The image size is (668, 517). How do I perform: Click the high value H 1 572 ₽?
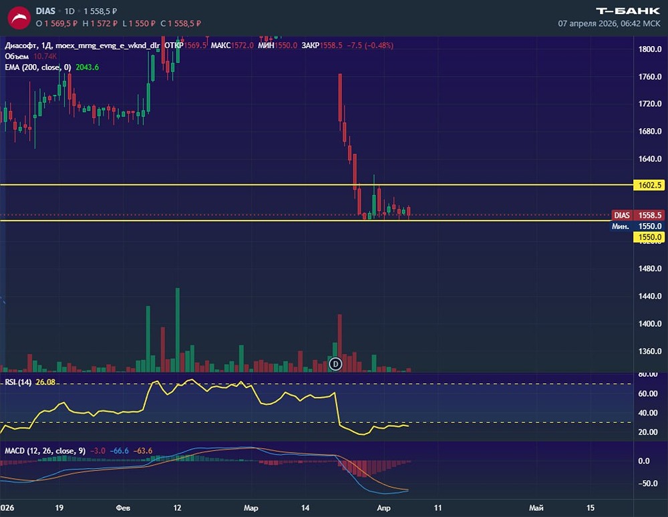(x=100, y=23)
